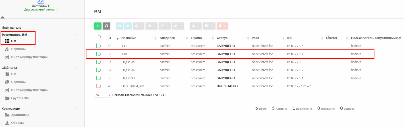Viewport: 404px width, 127px height.
Task: Open VM named 110
Action: point(124,54)
